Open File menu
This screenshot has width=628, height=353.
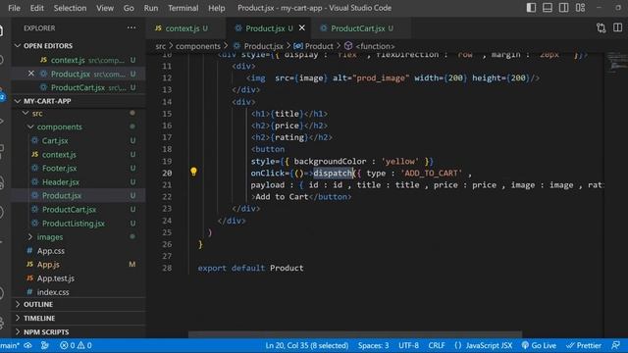click(14, 8)
